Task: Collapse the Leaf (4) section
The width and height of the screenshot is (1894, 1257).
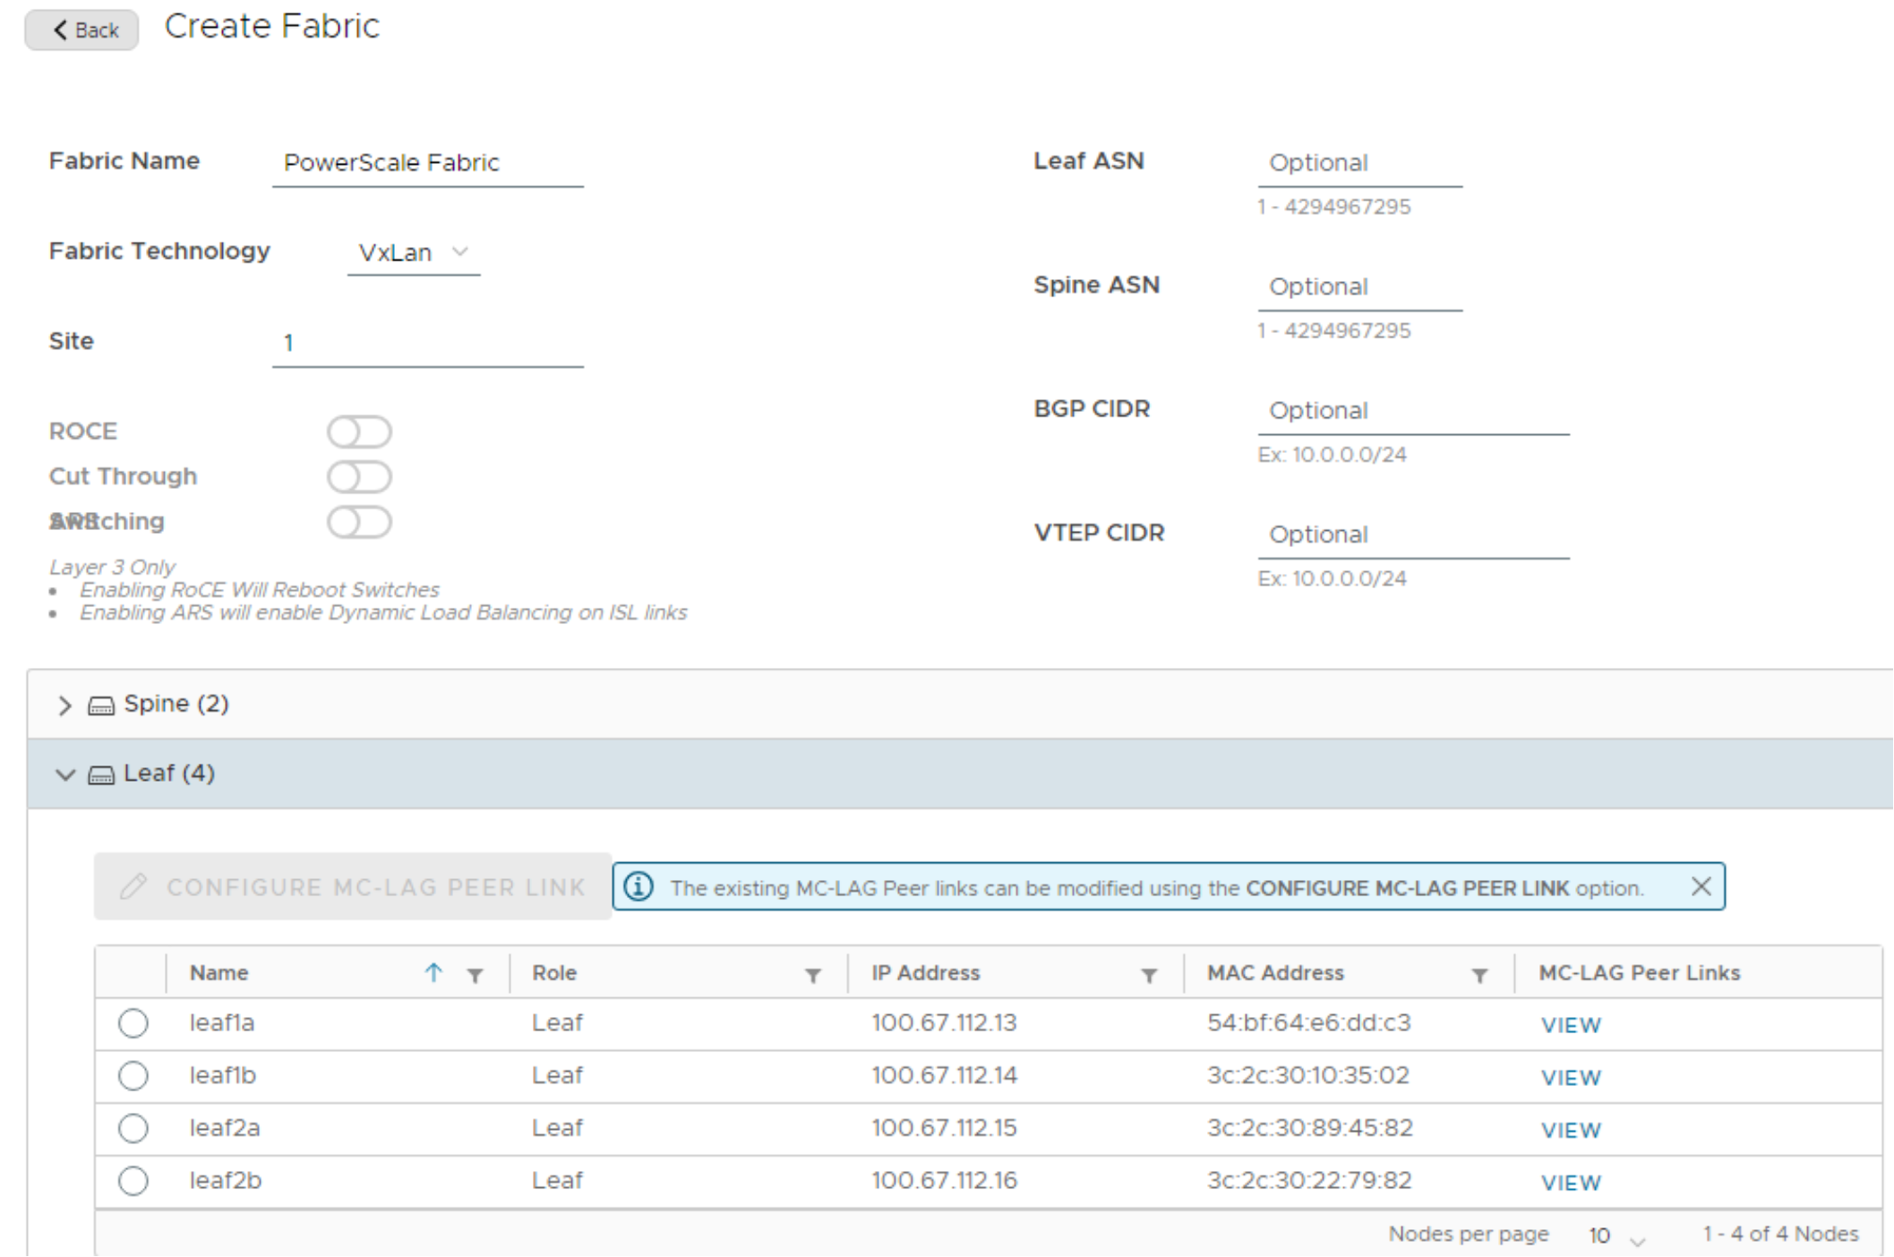Action: coord(64,774)
